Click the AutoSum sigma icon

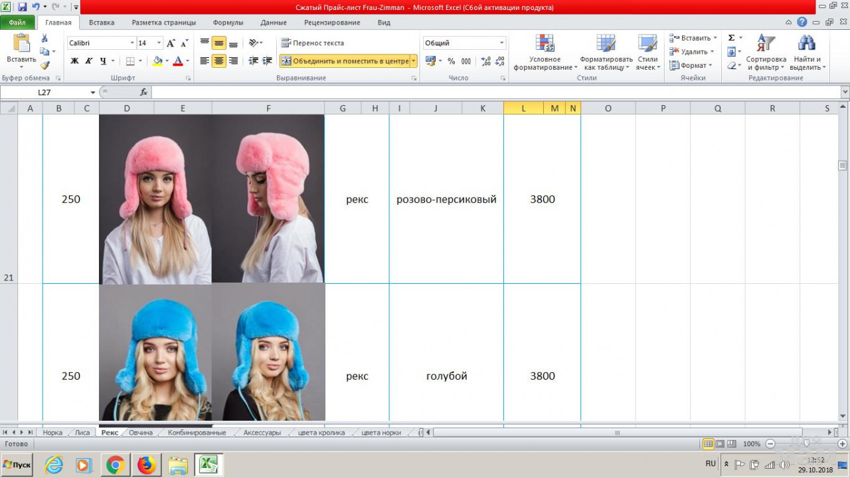pos(731,38)
